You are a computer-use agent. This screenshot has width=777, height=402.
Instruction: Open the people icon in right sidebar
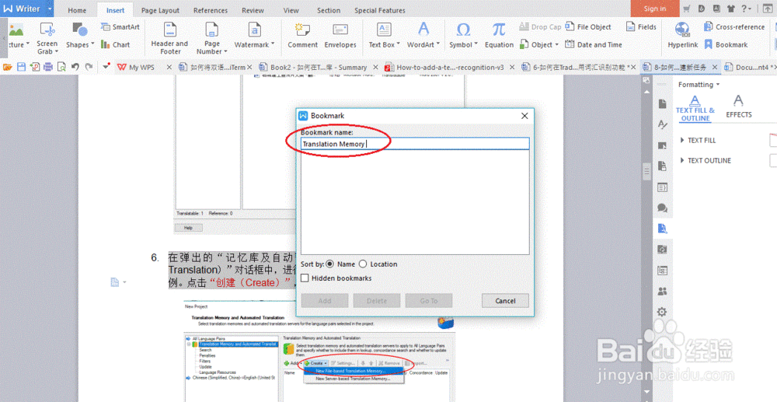coord(662,291)
